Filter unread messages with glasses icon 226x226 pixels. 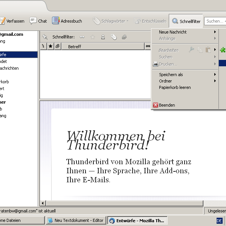point(82,37)
